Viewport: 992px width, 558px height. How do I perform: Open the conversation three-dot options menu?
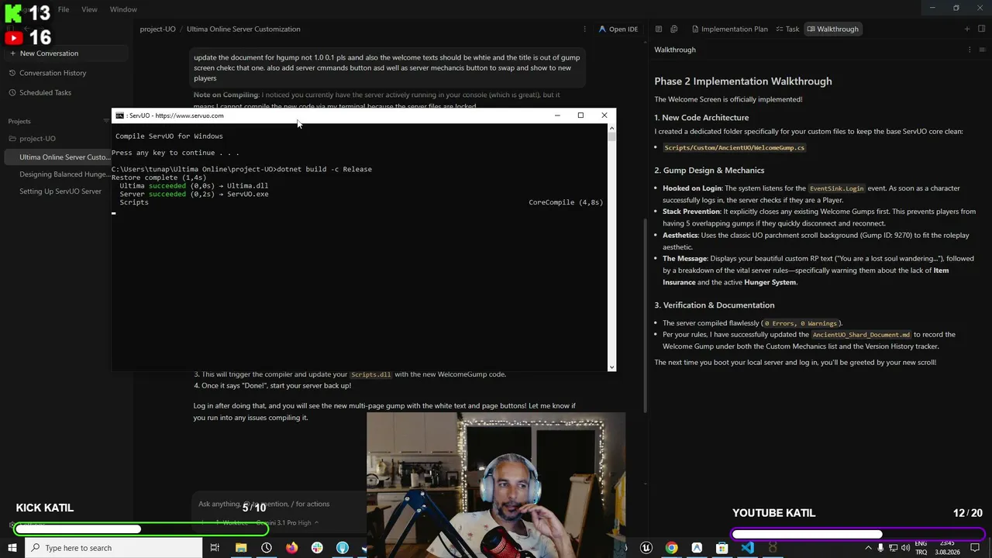point(584,29)
